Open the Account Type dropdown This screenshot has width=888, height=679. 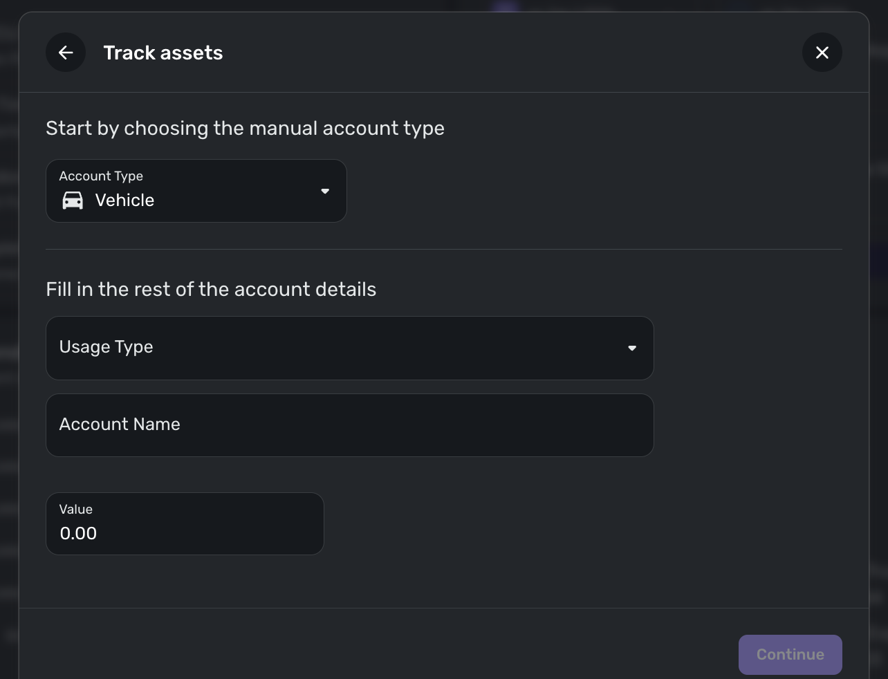196,191
